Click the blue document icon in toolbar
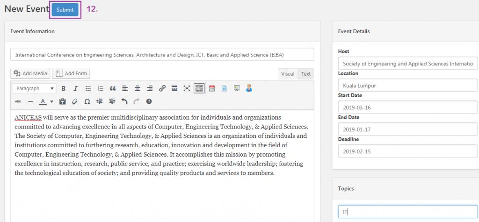This screenshot has width=479, height=222. pyautogui.click(x=224, y=88)
